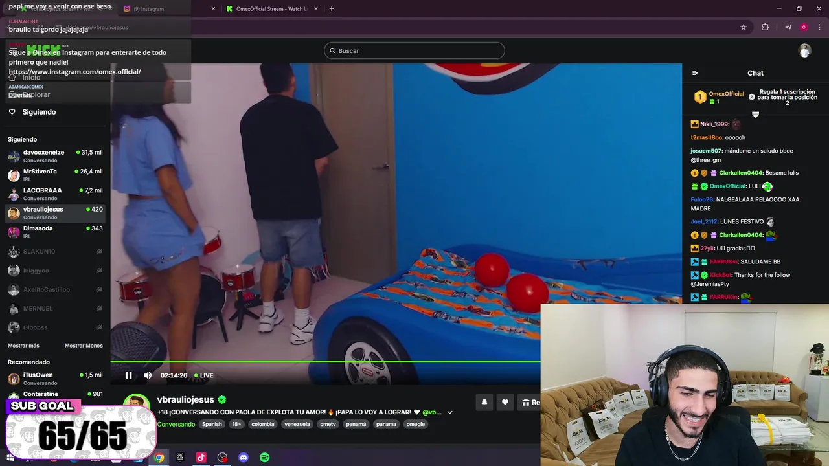Viewport: 829px width, 466px height.
Task: Jump to LIVE indicator in player
Action: point(204,375)
